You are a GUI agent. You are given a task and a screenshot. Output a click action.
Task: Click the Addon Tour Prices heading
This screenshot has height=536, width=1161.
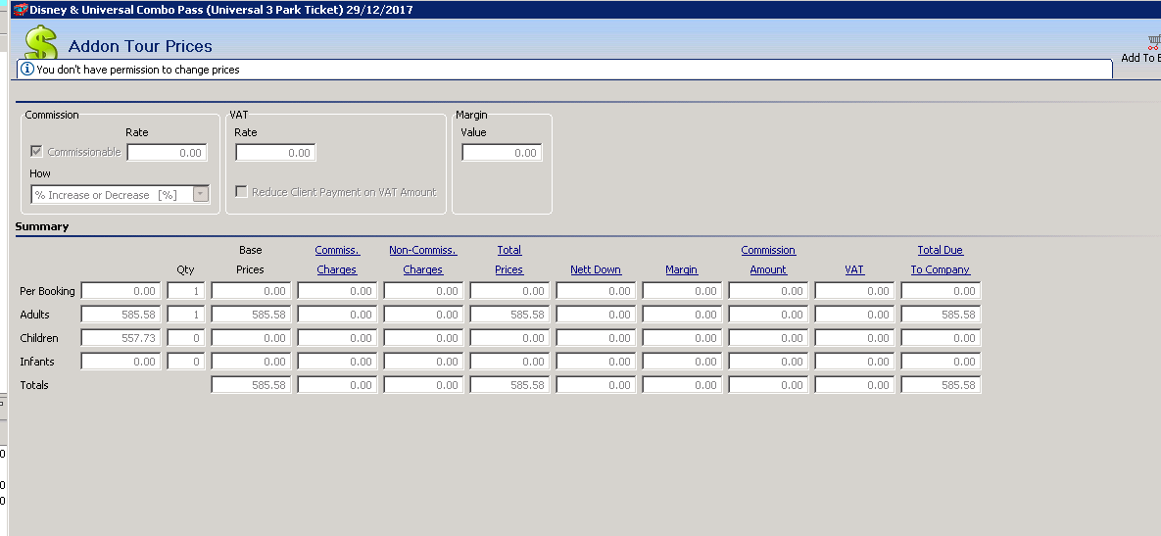141,46
